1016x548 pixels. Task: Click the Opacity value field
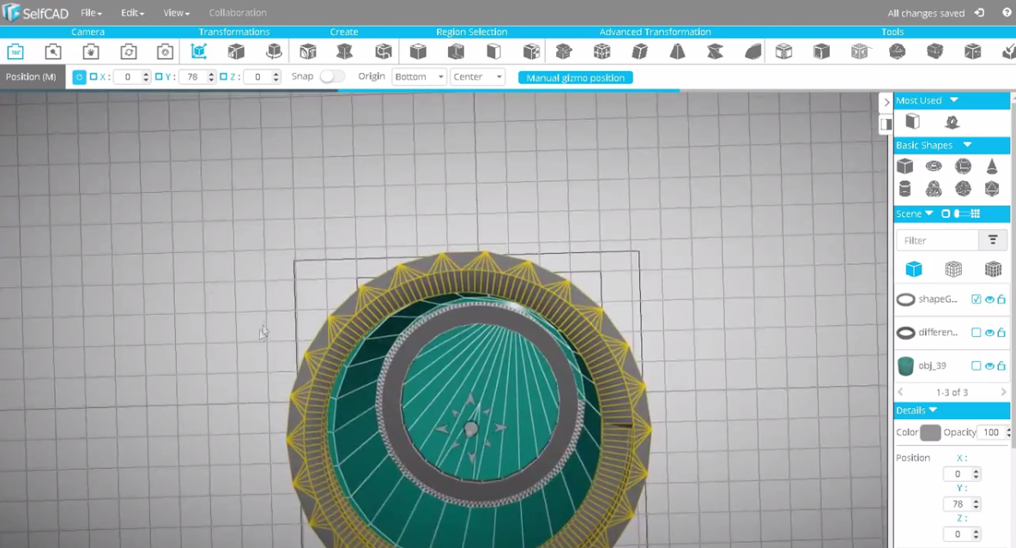coord(991,432)
